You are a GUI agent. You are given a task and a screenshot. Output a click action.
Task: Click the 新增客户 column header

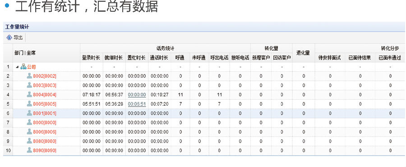click(261, 58)
